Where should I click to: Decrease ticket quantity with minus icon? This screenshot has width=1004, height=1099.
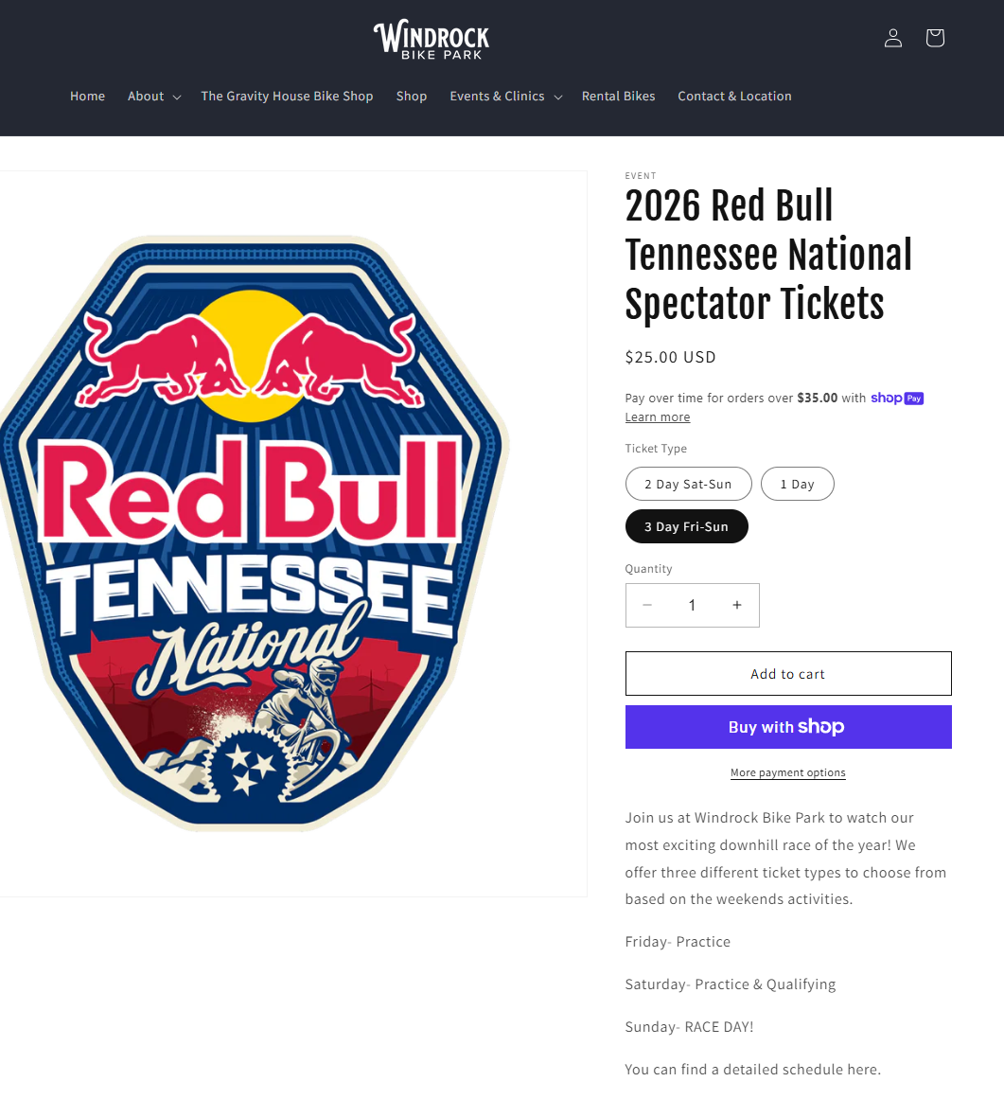647,605
